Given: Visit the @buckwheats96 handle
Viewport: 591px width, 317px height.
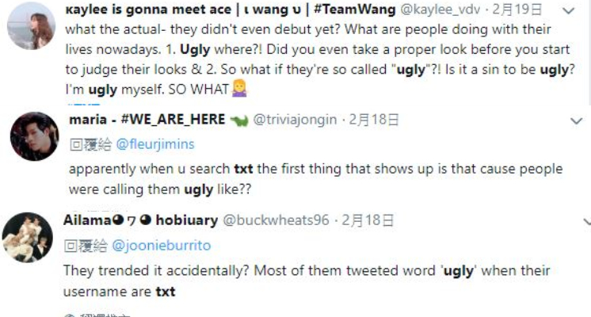Looking at the screenshot, I should (276, 220).
